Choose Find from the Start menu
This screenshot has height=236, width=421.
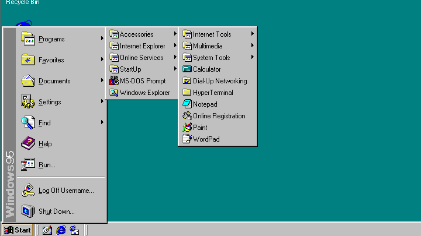[x=61, y=122]
